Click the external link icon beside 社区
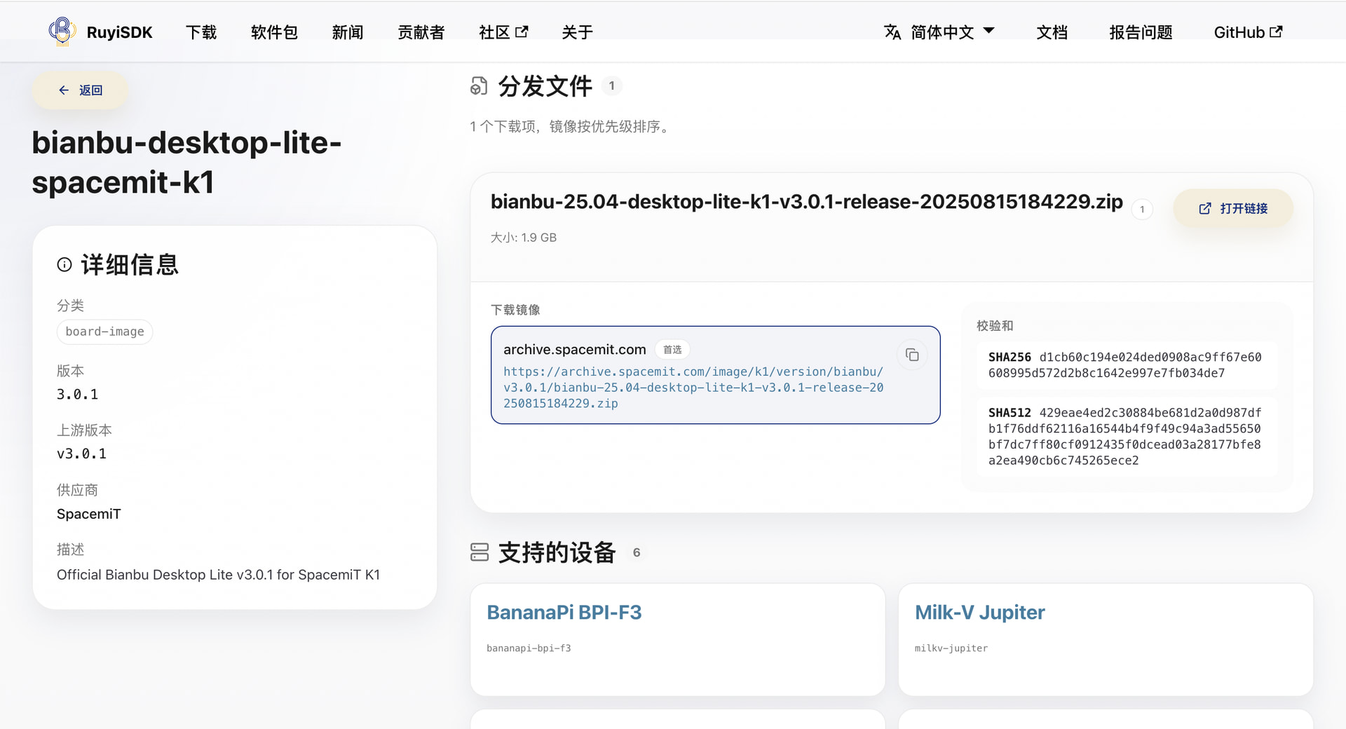This screenshot has width=1346, height=729. click(522, 32)
